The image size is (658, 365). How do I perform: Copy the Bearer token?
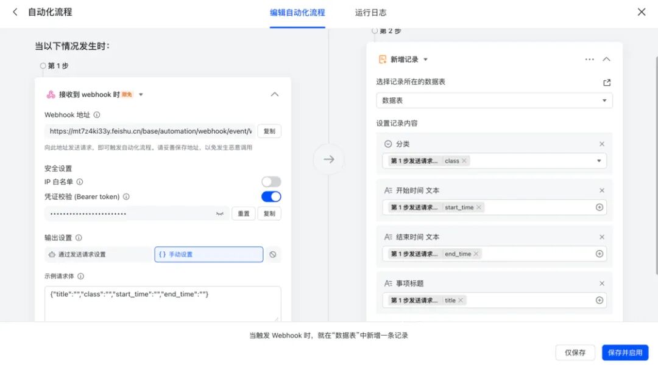tap(269, 214)
